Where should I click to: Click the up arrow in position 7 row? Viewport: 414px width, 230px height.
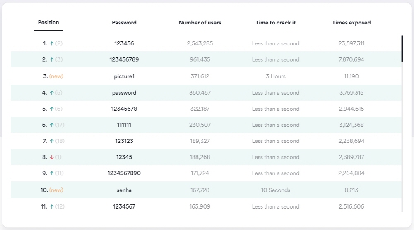pyautogui.click(x=52, y=141)
